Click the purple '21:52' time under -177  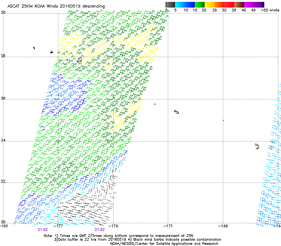(43, 230)
